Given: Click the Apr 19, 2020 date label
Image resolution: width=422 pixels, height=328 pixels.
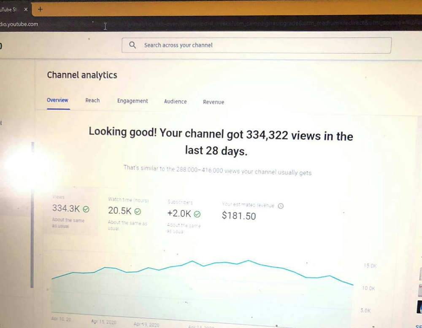Looking at the screenshot, I should click(x=146, y=325).
